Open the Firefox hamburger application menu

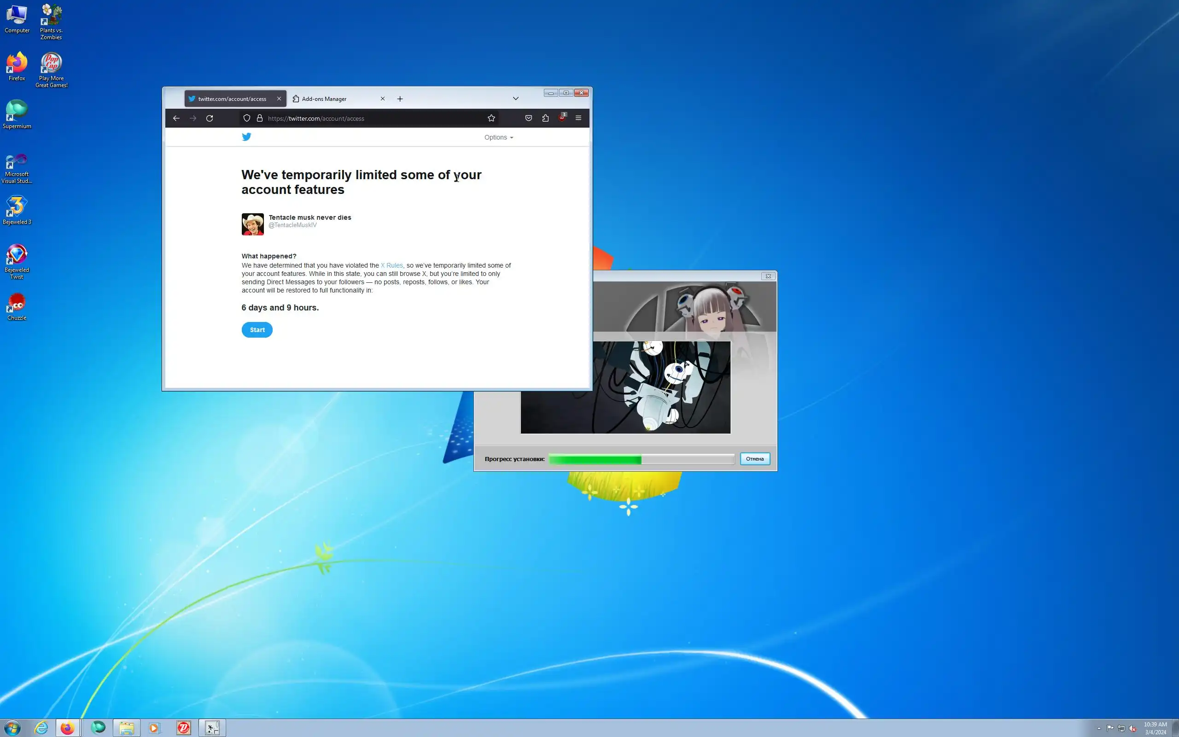578,118
